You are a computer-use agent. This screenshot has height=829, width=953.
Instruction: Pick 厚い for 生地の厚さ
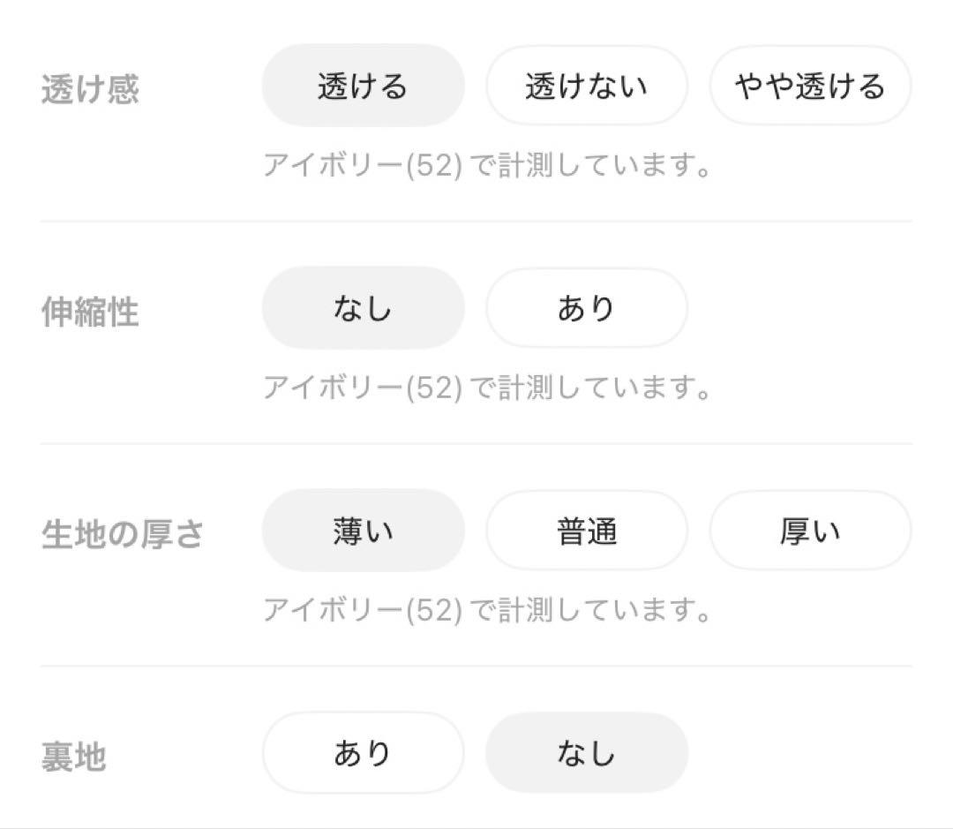[x=809, y=531]
